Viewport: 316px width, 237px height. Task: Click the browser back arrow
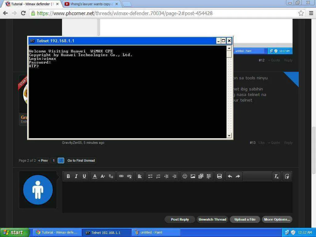pyautogui.click(x=6, y=13)
